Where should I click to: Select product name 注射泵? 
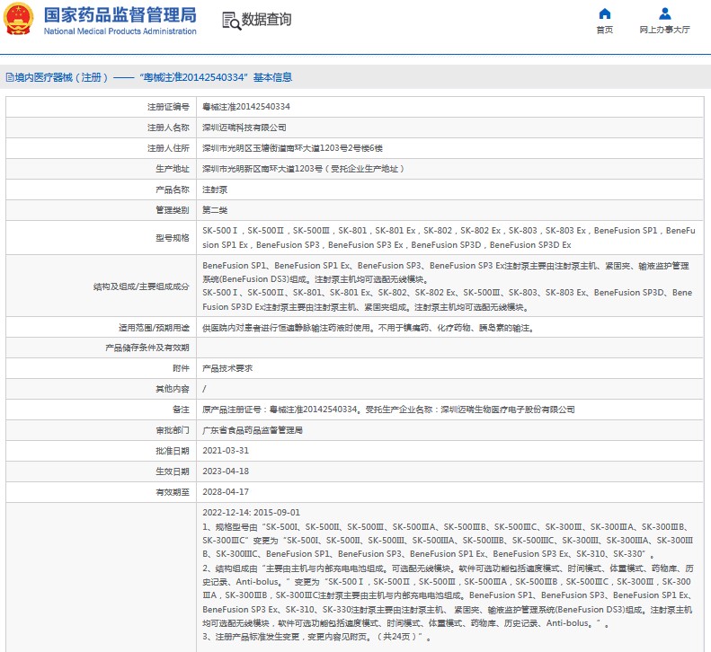(x=215, y=189)
